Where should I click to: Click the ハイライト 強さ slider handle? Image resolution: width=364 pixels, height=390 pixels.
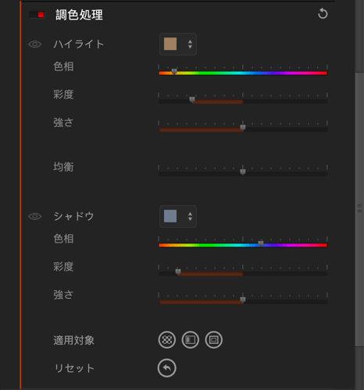[x=243, y=127]
